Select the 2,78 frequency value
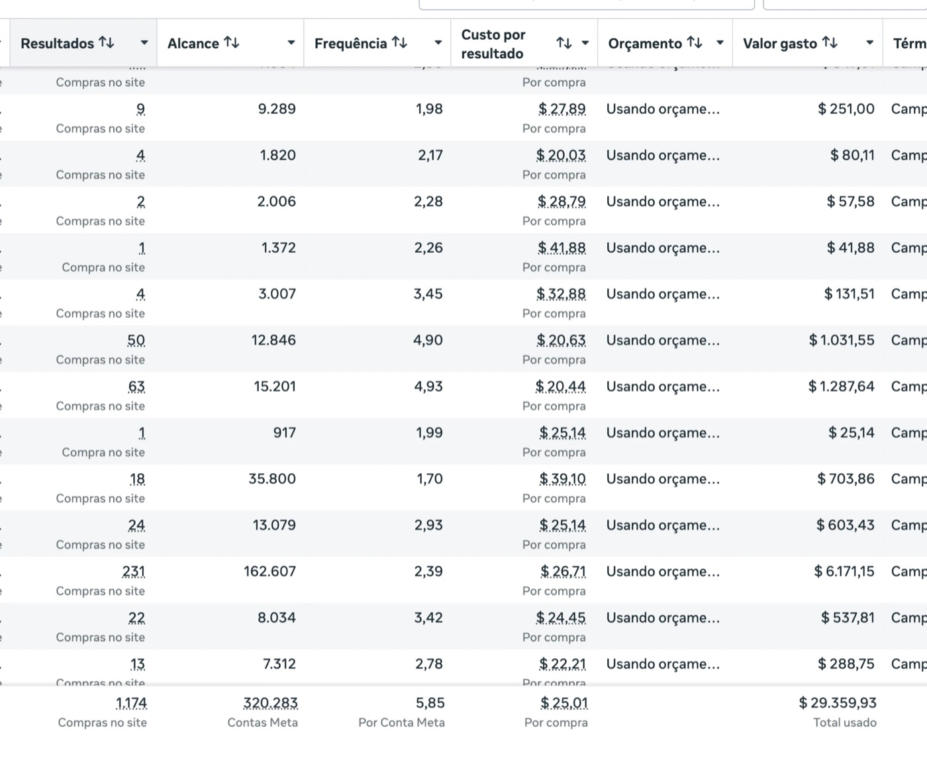The image size is (927, 757). (429, 664)
